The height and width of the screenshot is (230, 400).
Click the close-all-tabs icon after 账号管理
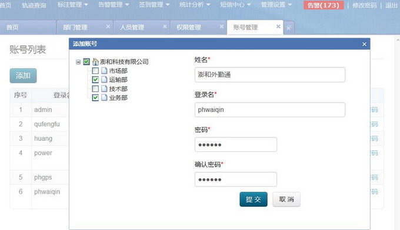[x=289, y=28]
